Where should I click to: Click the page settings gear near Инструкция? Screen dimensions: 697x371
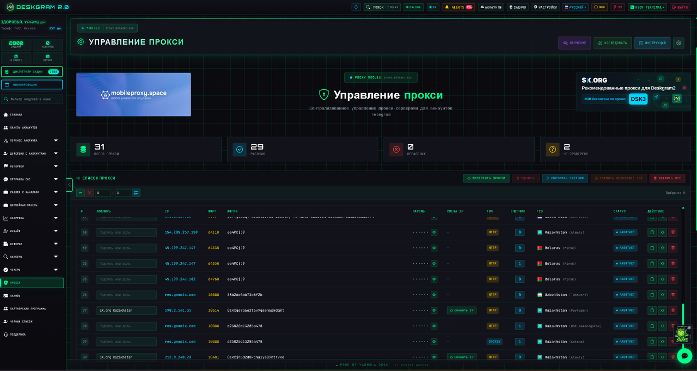678,42
